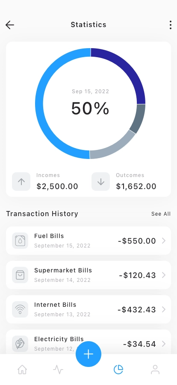Tap the blue plus add button

pos(88,354)
